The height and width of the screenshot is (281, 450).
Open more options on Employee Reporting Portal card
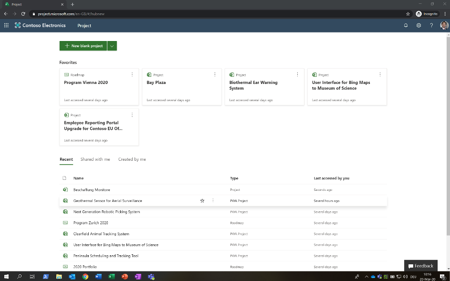132,115
